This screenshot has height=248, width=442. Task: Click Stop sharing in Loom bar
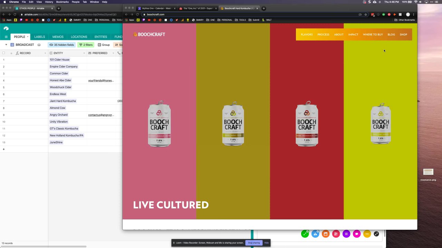(254, 243)
